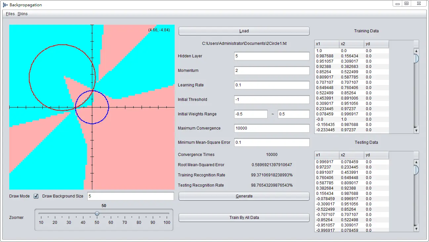429x242 pixels.
Task: Focus the Momentum input field
Action: coord(272,71)
